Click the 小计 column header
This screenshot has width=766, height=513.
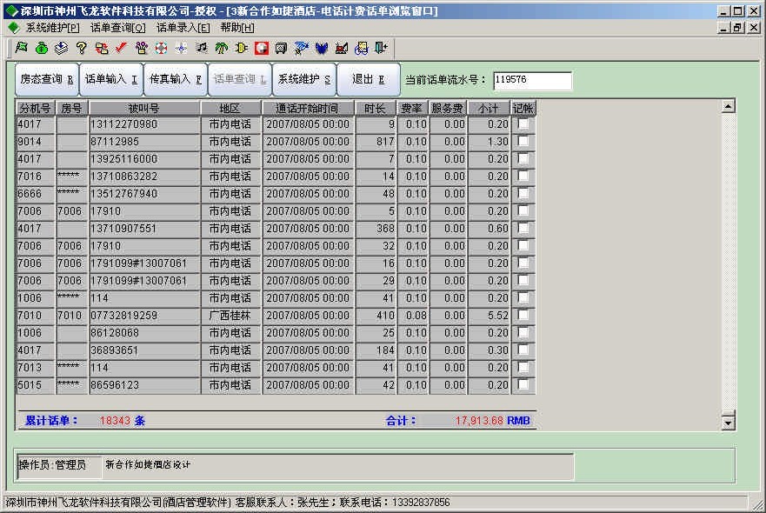tap(489, 109)
